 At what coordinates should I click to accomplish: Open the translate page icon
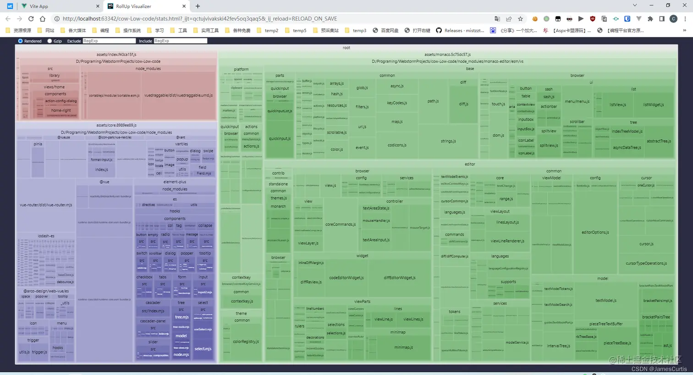[x=497, y=19]
